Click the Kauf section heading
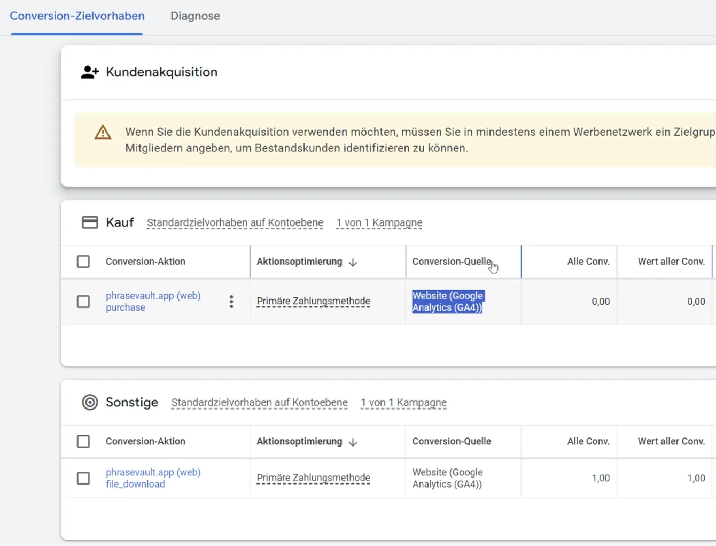The width and height of the screenshot is (716, 546). (x=120, y=222)
